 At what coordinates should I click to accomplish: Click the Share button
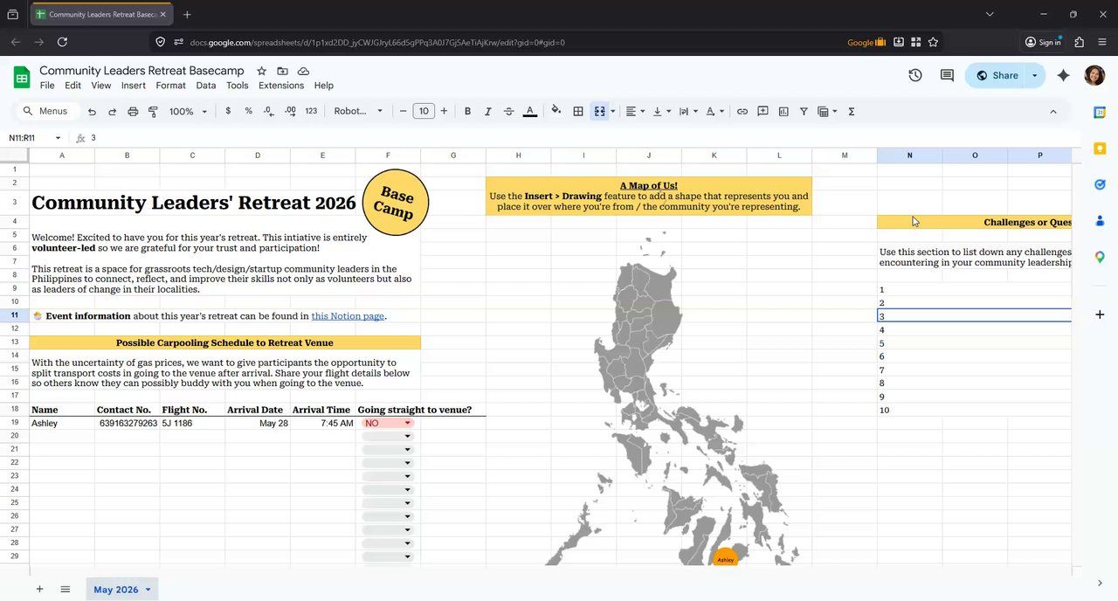pyautogui.click(x=997, y=76)
